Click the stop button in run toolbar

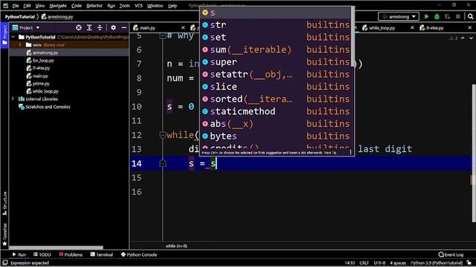point(458,16)
